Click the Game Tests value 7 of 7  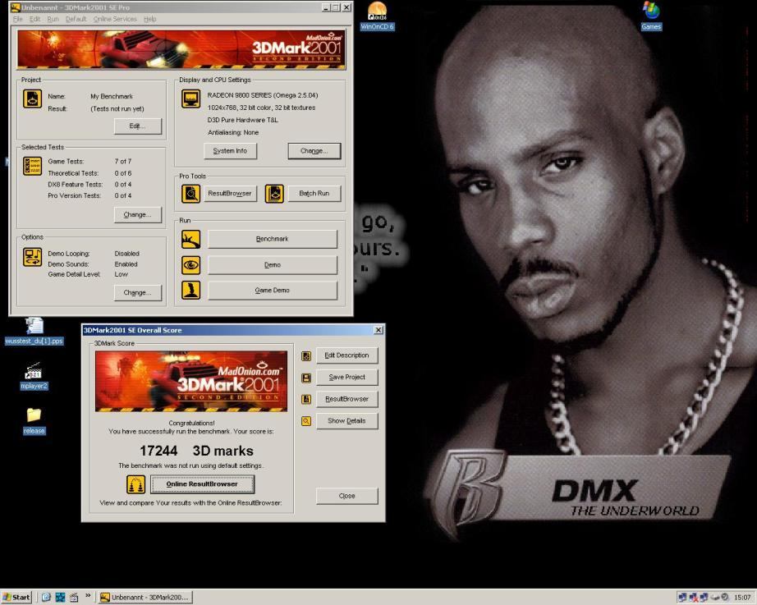[122, 161]
